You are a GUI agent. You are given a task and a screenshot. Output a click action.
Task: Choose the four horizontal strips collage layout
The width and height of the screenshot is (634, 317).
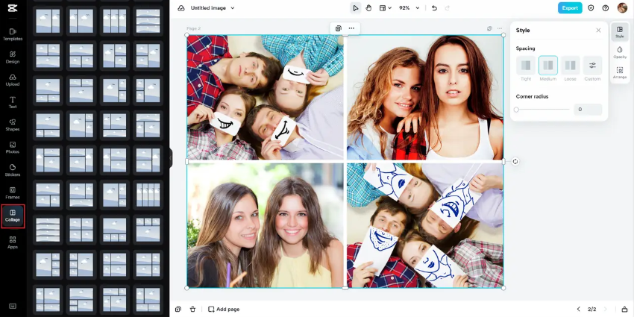[48, 230]
